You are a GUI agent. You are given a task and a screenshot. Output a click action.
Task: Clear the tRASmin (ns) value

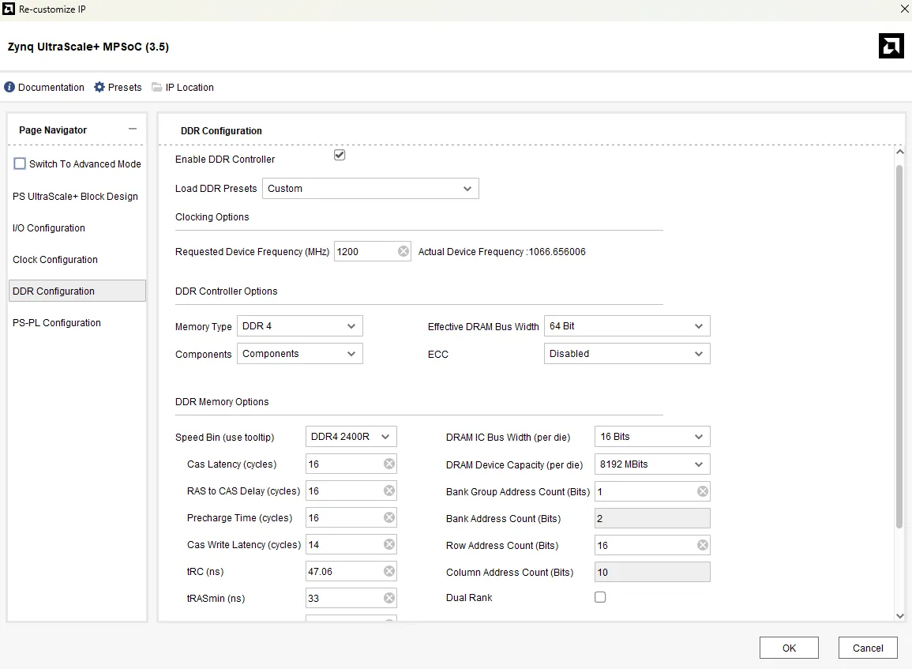(x=389, y=597)
